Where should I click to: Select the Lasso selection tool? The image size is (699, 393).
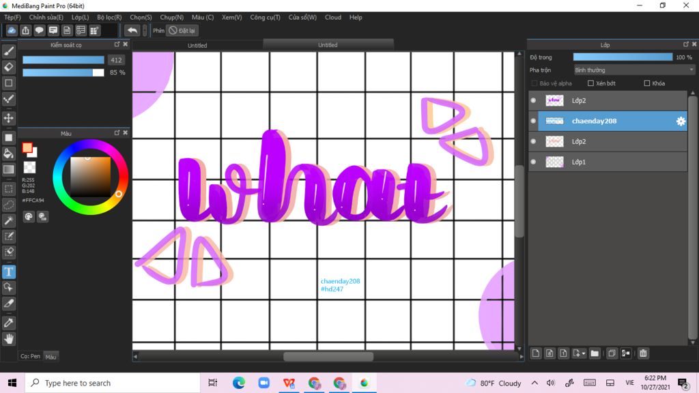click(8, 205)
